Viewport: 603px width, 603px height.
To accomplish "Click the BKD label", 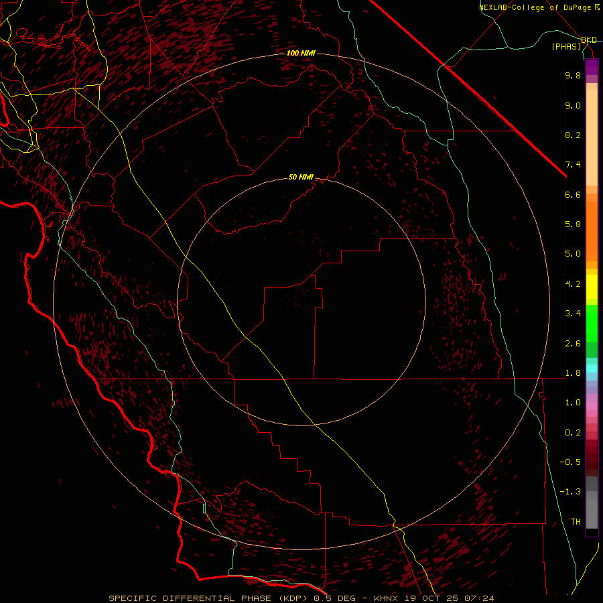I will (589, 40).
